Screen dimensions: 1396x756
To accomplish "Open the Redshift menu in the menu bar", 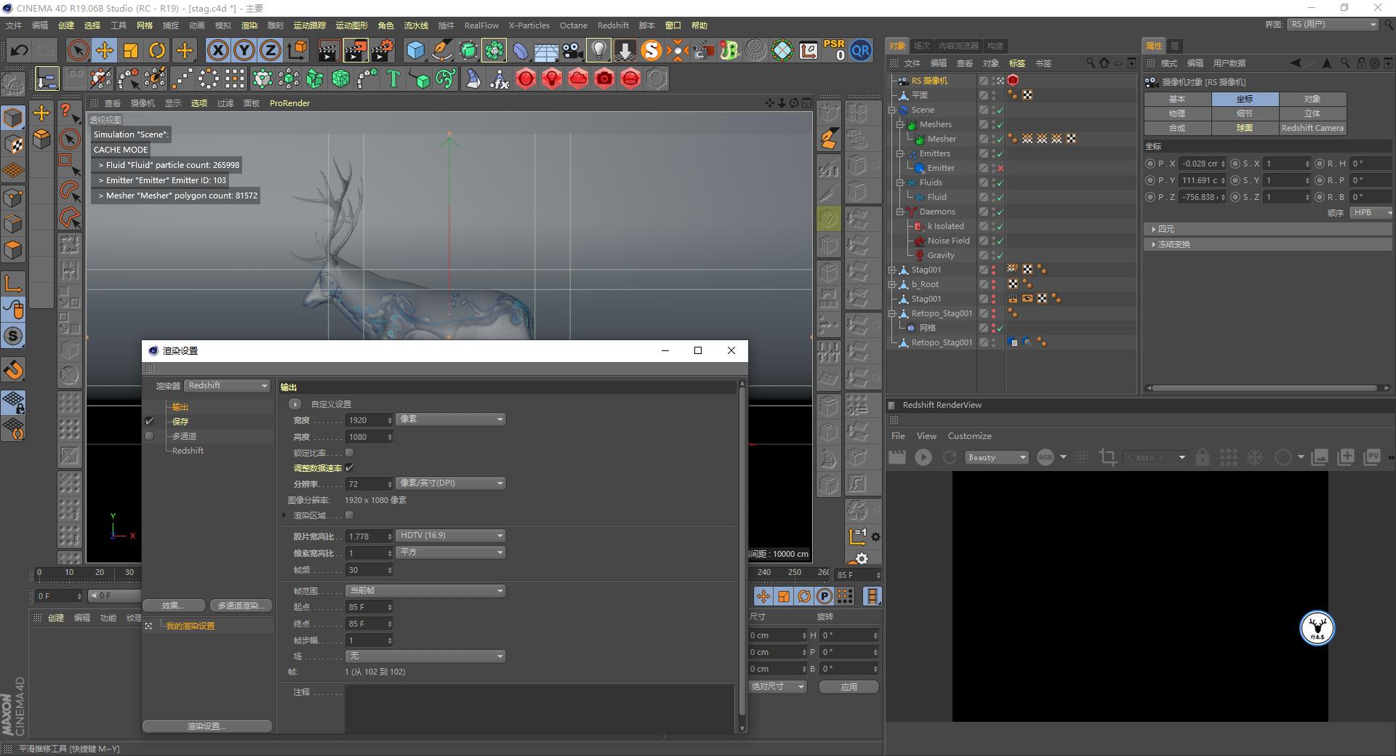I will pos(613,25).
